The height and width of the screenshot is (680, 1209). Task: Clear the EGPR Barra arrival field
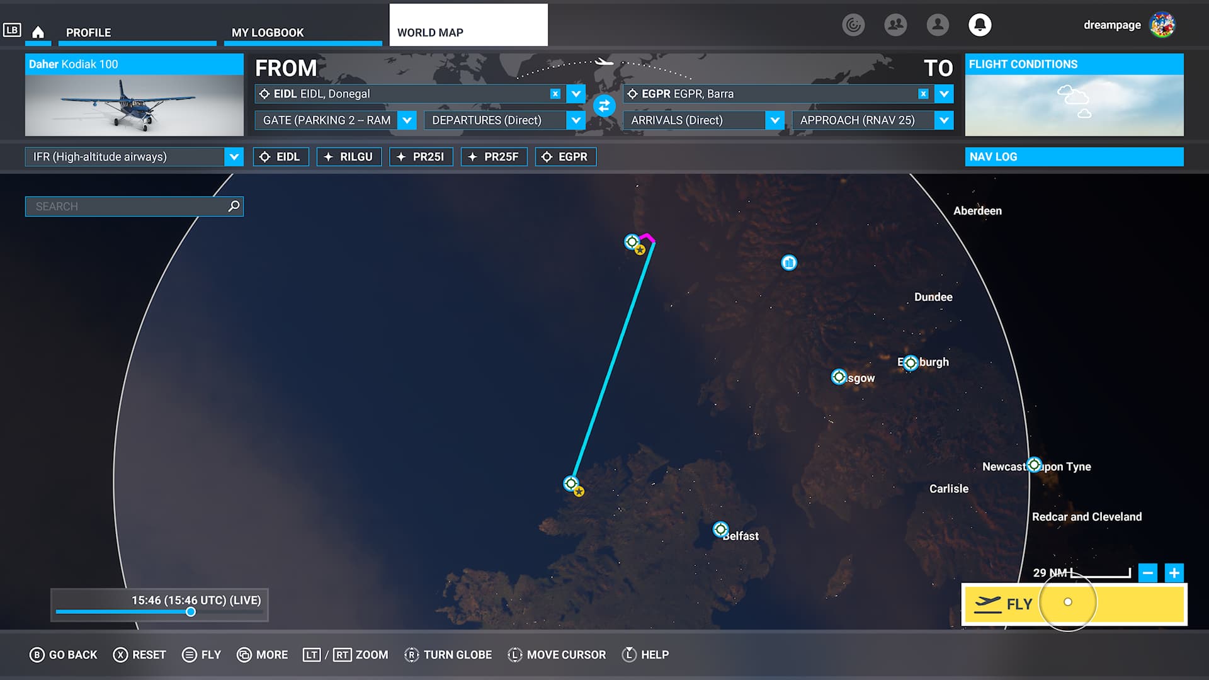[x=922, y=94]
